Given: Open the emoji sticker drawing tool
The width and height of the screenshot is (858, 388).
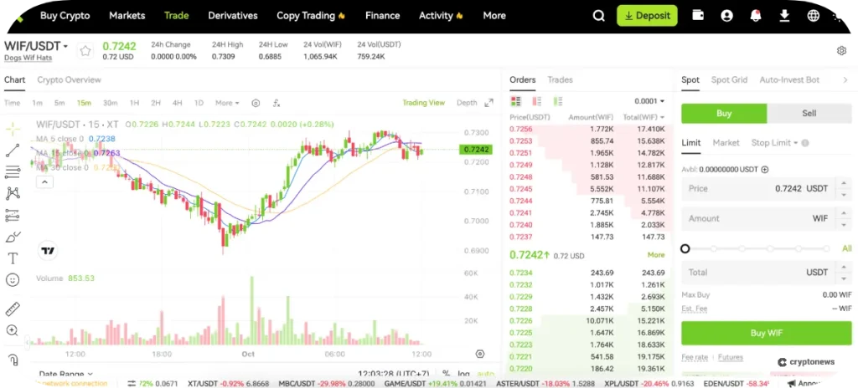Looking at the screenshot, I should 13,280.
